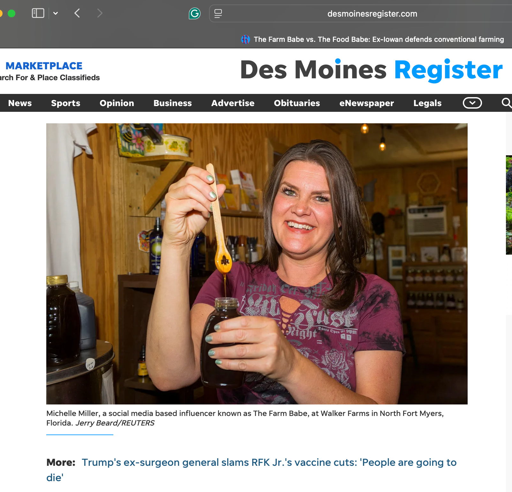
Task: Open site search magnifier icon
Action: (x=507, y=103)
